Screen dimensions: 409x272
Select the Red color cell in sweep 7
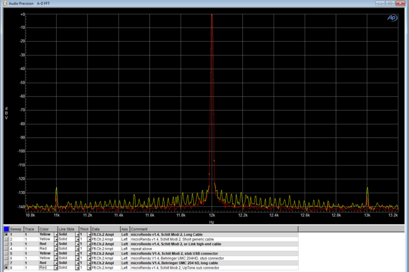[x=46, y=263]
